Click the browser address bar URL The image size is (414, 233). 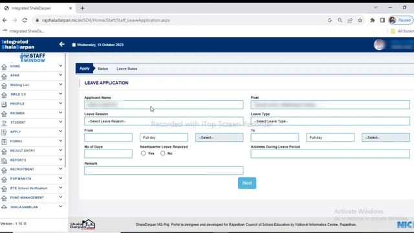[x=106, y=20]
